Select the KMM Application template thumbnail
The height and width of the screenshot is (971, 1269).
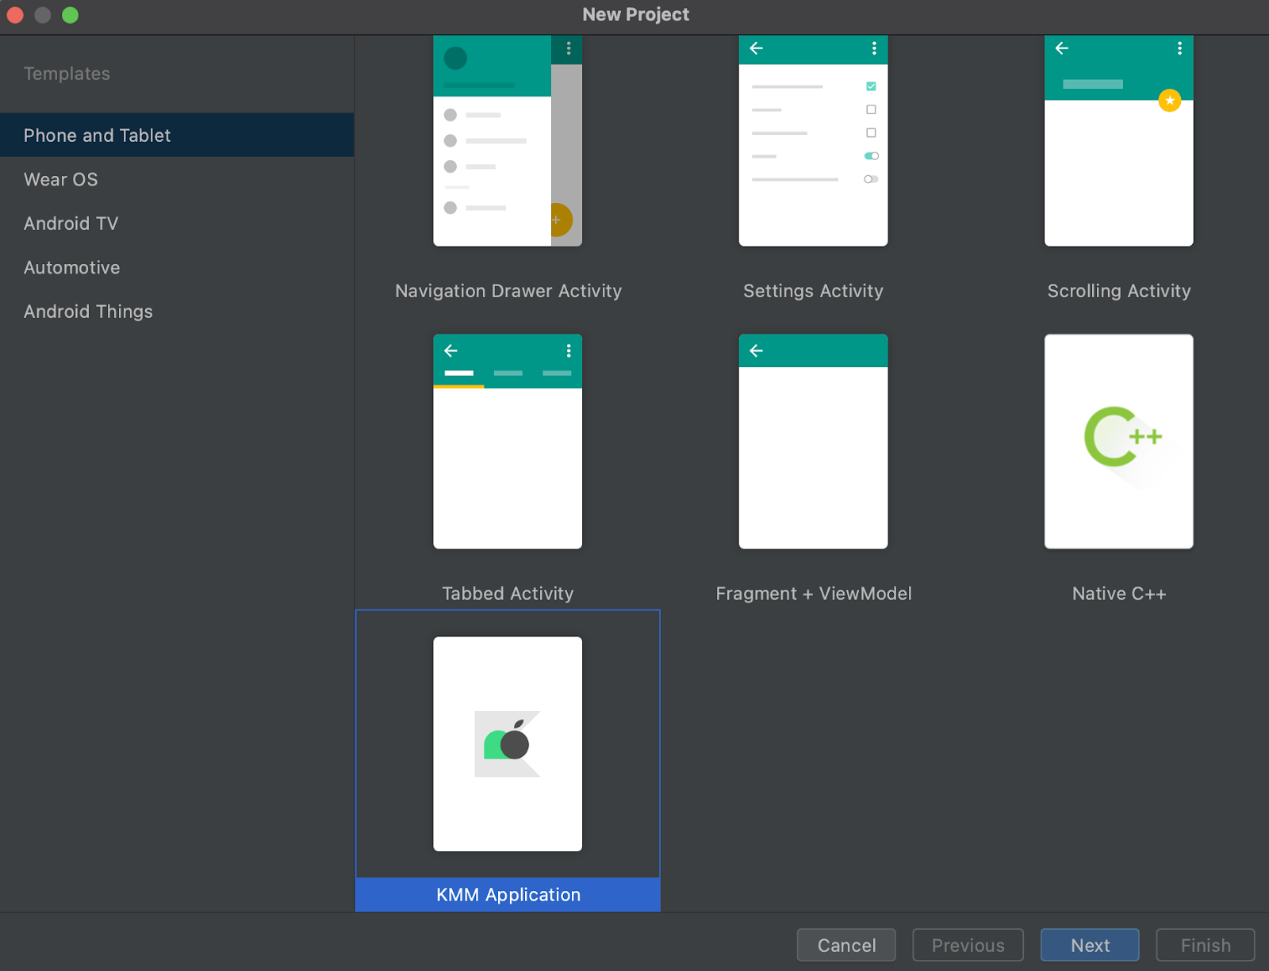[x=508, y=744]
